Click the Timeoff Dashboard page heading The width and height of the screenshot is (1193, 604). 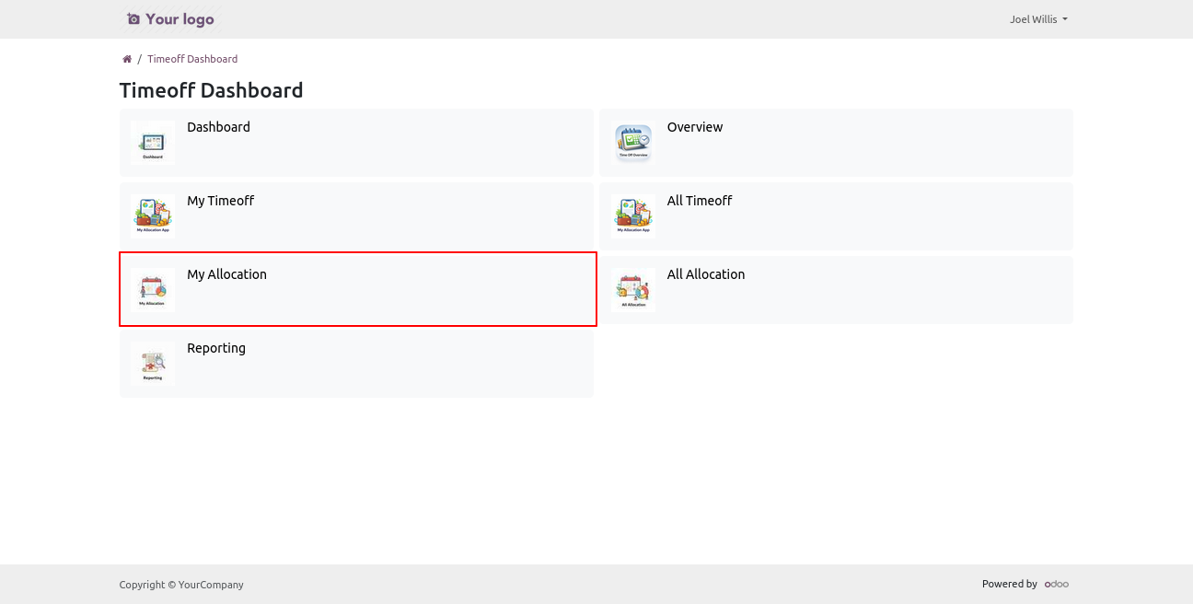(211, 90)
